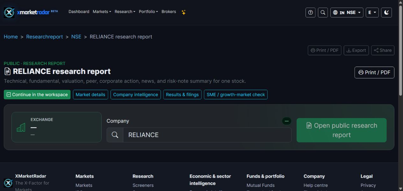Open footer Screeners link
This screenshot has width=403, height=191.
coord(143,185)
